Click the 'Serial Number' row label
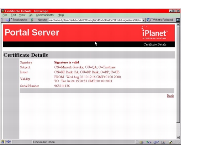The image size is (217, 145). coord(30,86)
